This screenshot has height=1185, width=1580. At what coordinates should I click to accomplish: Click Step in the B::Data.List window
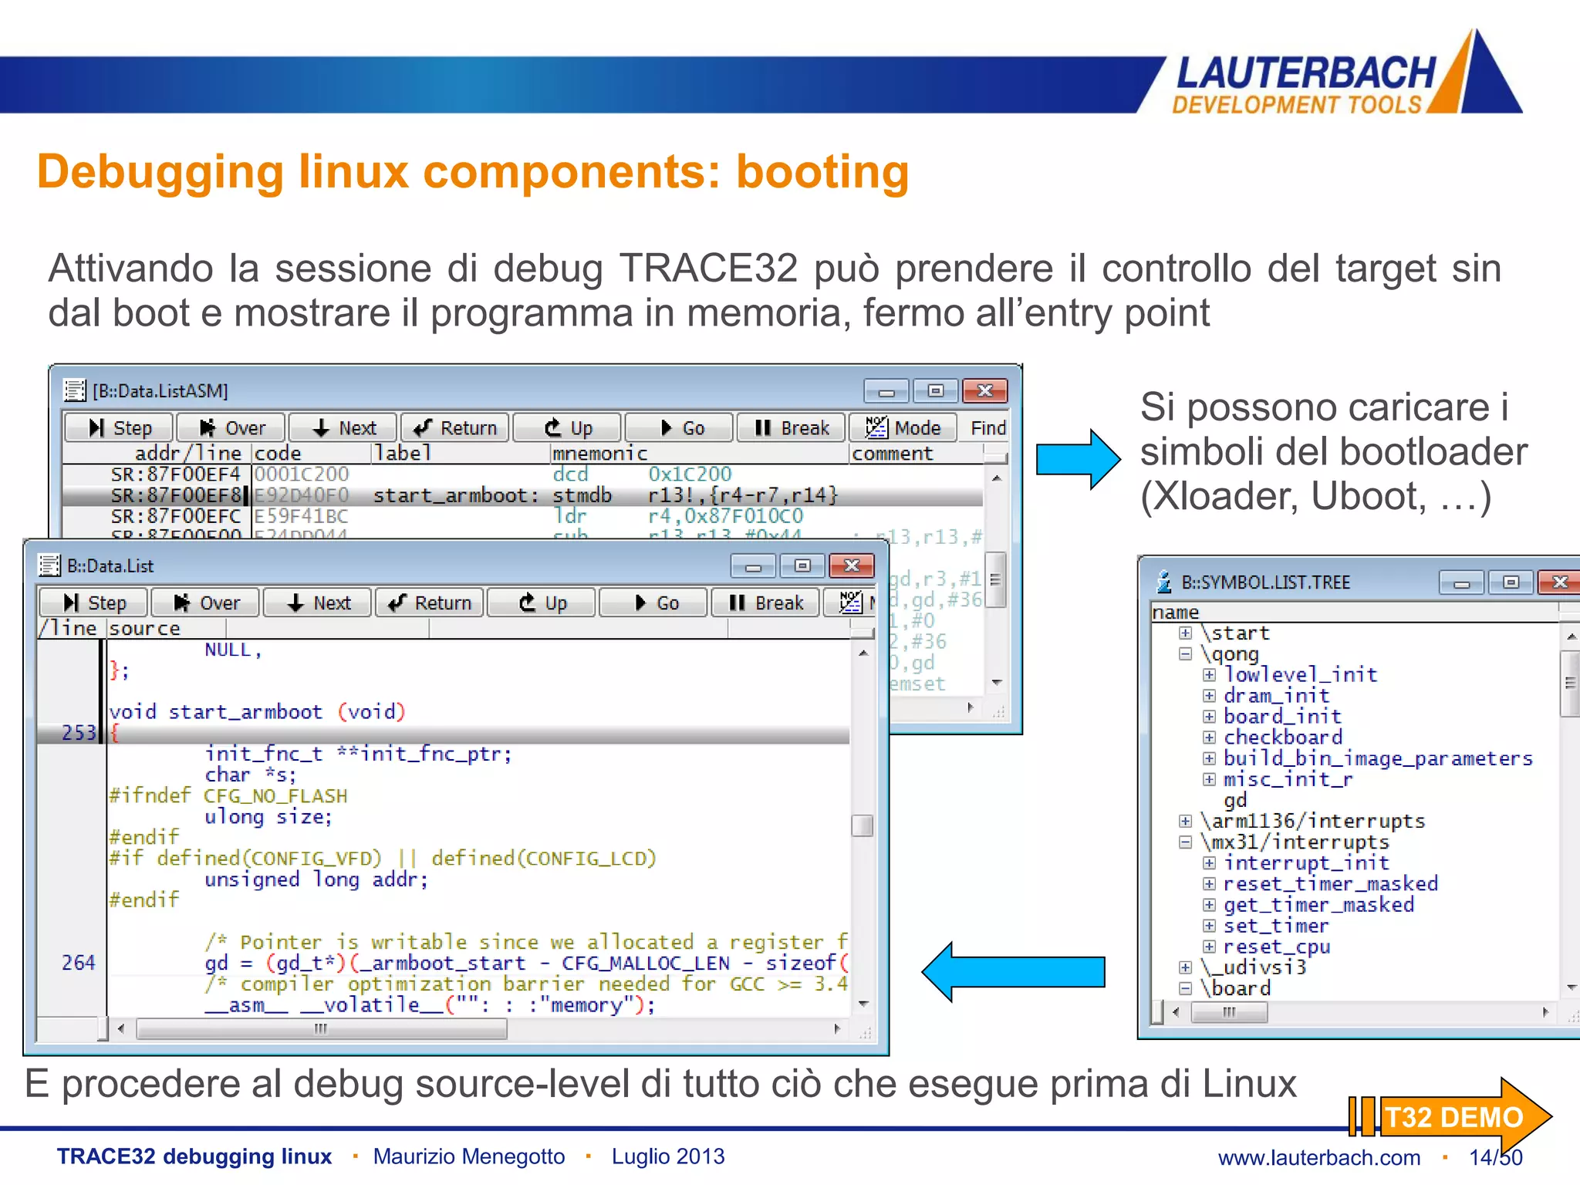point(93,603)
